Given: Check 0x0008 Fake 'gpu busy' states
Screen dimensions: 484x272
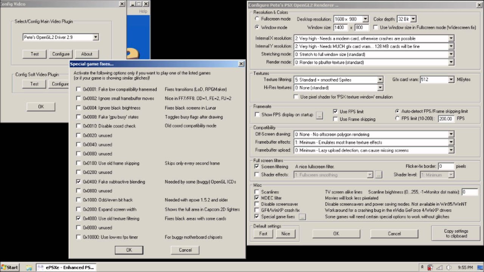Looking at the screenshot, I should pyautogui.click(x=79, y=117).
